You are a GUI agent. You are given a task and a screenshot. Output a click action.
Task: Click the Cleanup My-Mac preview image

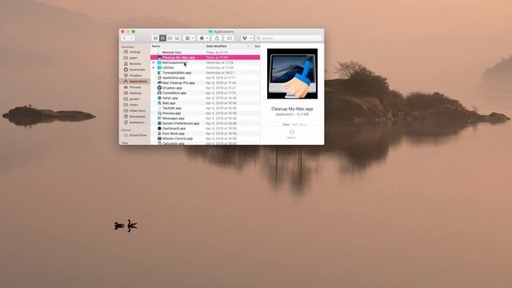click(x=292, y=74)
